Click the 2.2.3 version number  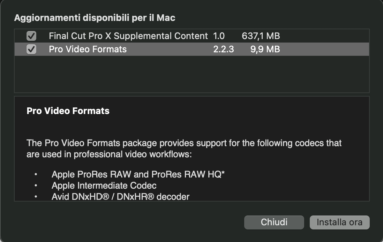pos(224,49)
